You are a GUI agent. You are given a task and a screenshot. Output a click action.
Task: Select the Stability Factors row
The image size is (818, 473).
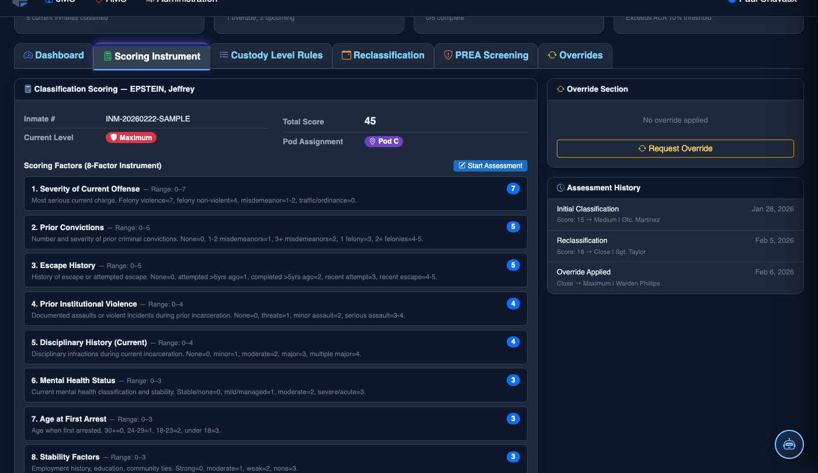tap(276, 460)
